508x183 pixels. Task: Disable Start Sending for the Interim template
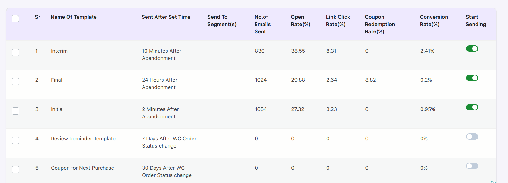point(472,49)
